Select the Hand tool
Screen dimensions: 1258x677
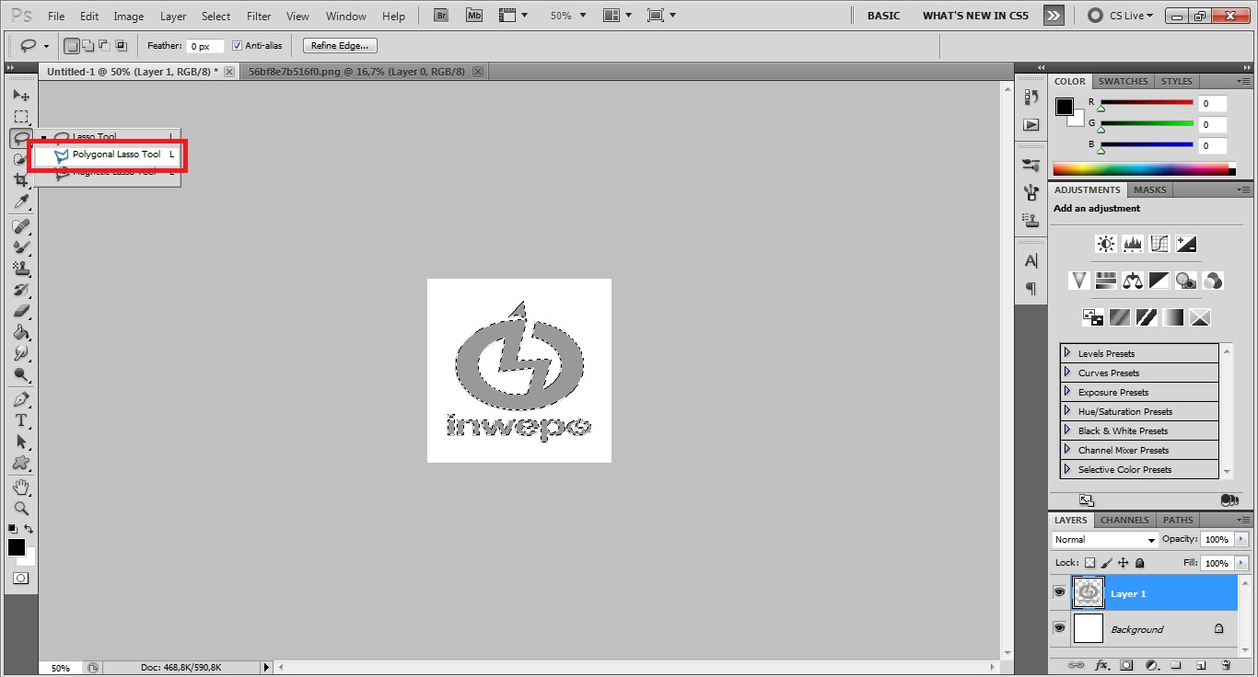[20, 487]
